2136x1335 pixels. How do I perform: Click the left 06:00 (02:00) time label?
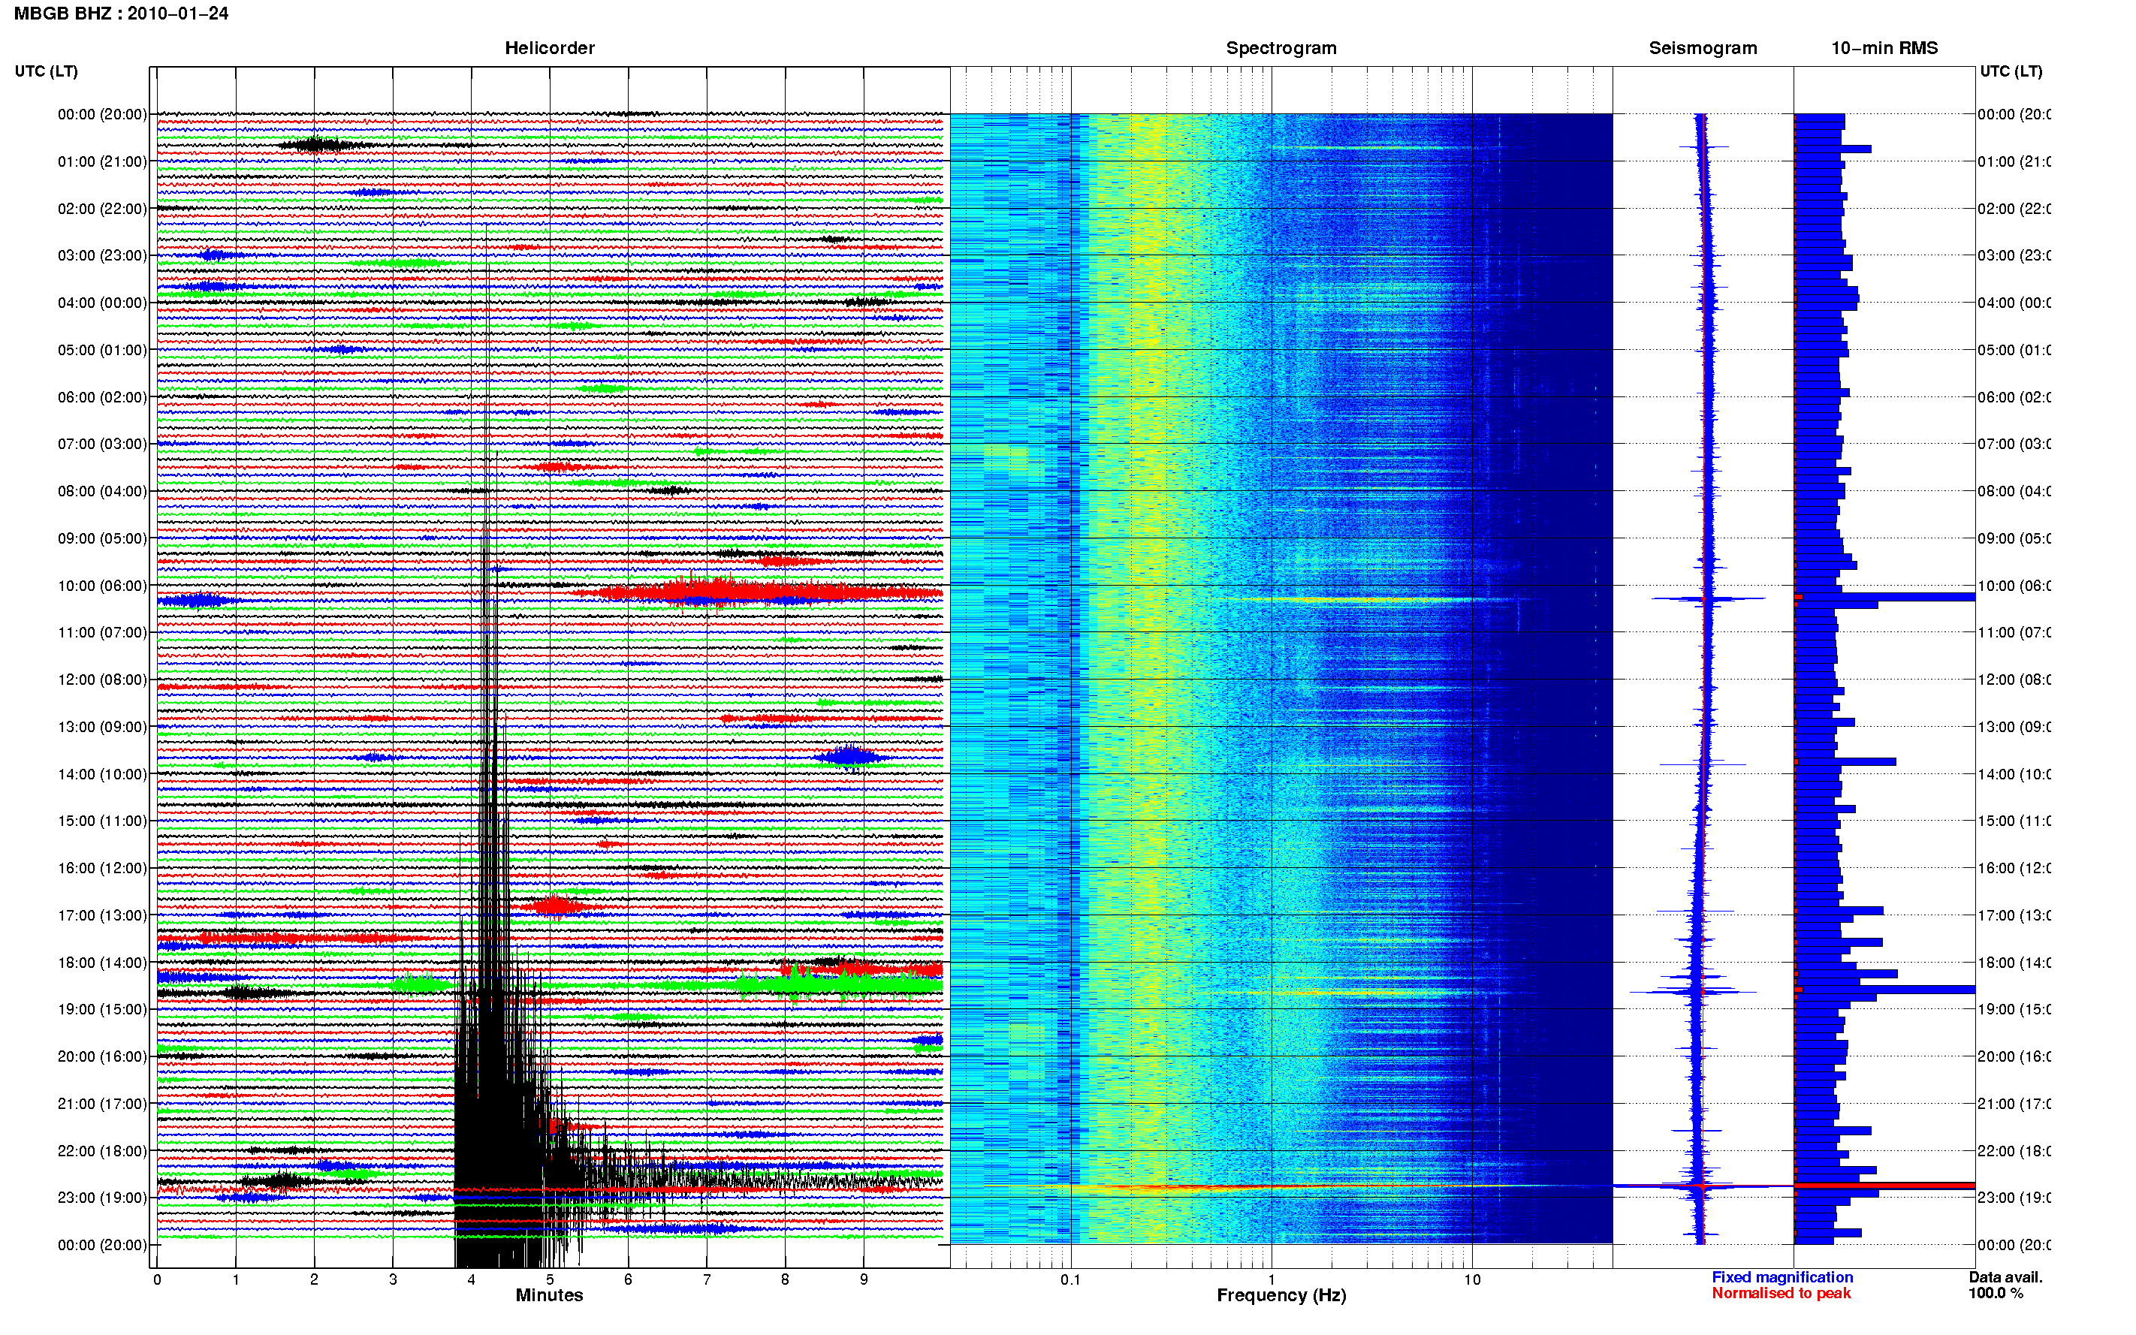pyautogui.click(x=102, y=397)
